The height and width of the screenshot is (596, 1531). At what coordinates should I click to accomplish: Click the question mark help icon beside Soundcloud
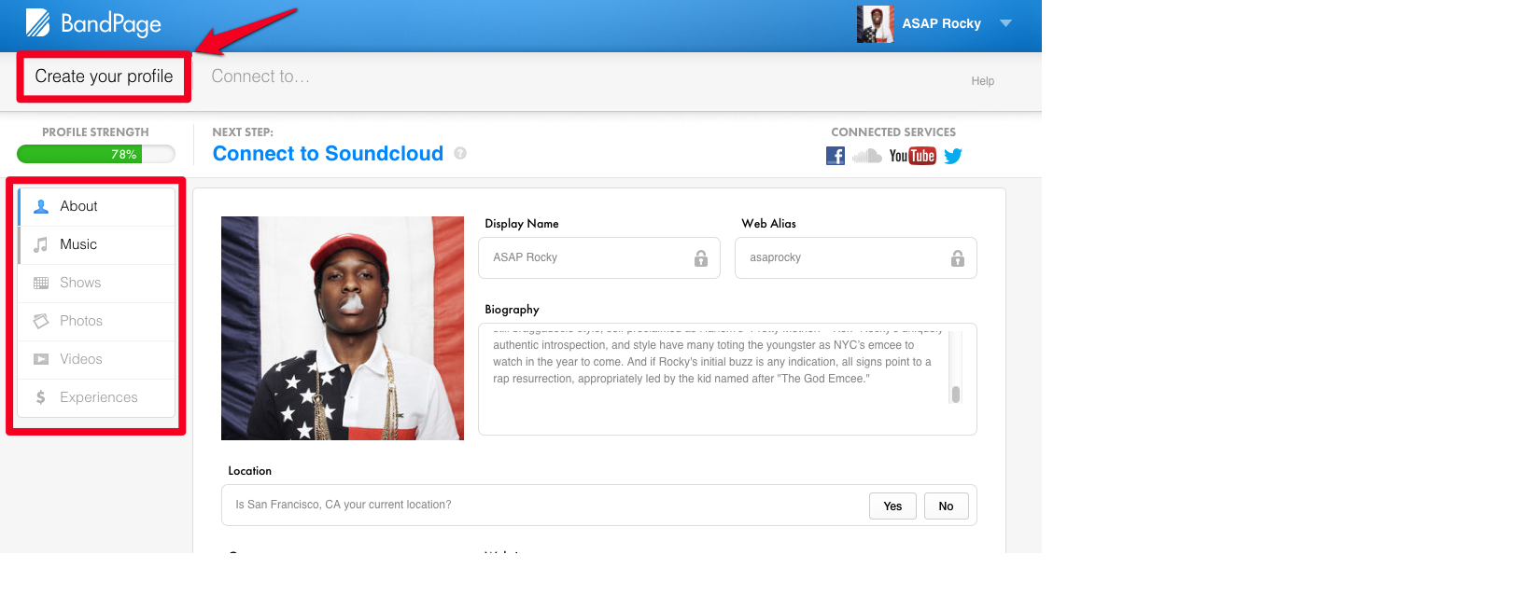pyautogui.click(x=460, y=153)
